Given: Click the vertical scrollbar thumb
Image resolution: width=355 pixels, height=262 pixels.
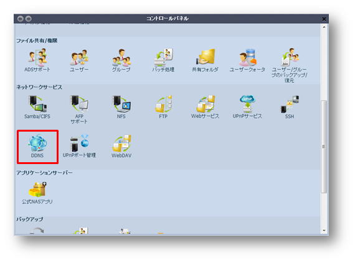Looking at the screenshot, I should [x=324, y=147].
